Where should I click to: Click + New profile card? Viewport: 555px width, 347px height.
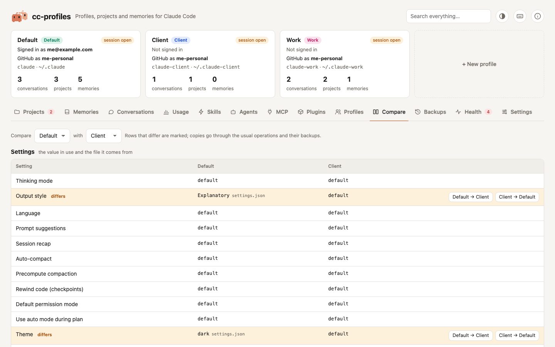coord(479,64)
